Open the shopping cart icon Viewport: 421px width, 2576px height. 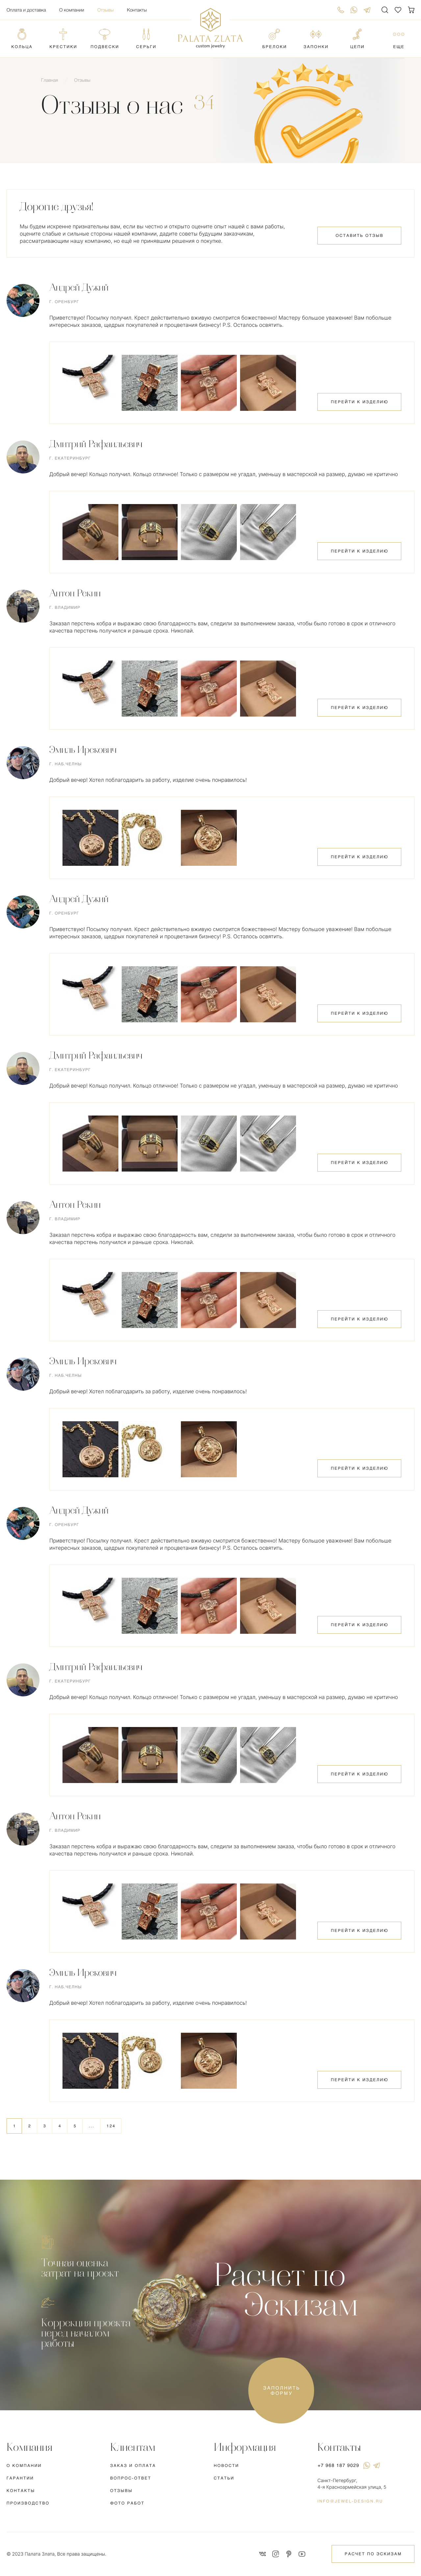click(411, 10)
